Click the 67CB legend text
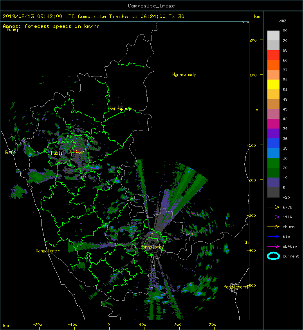Screen dimensions: 303x330 pos(287,207)
